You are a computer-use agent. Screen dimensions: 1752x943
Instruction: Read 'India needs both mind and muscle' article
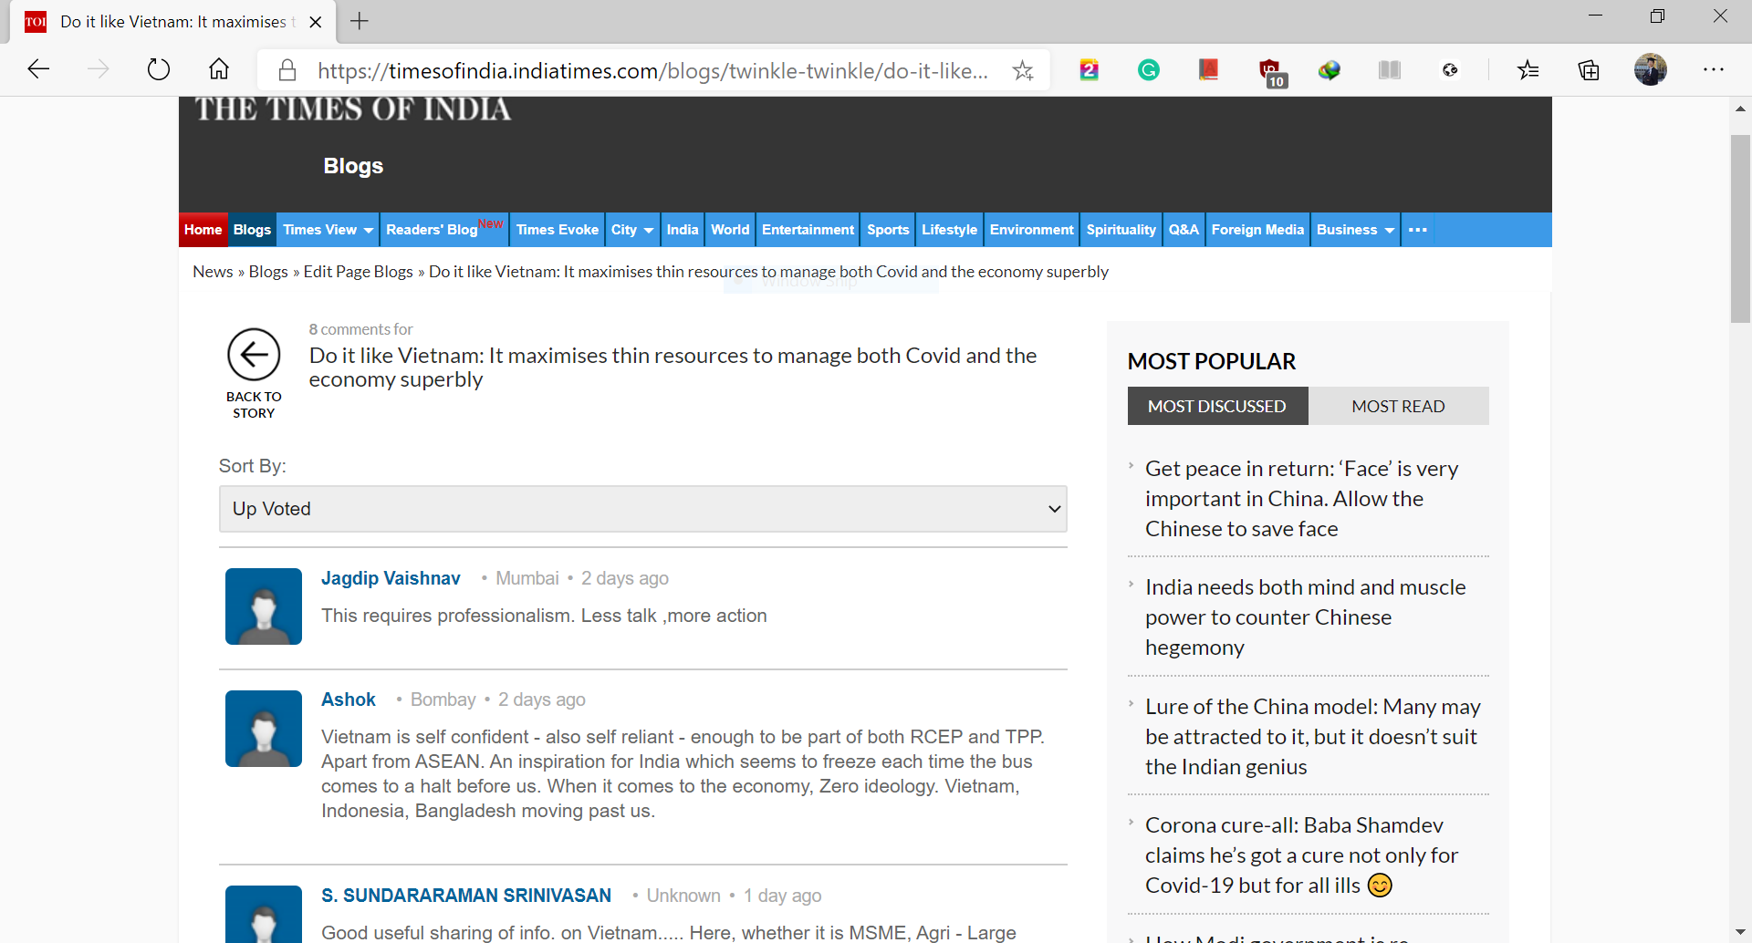(x=1306, y=617)
